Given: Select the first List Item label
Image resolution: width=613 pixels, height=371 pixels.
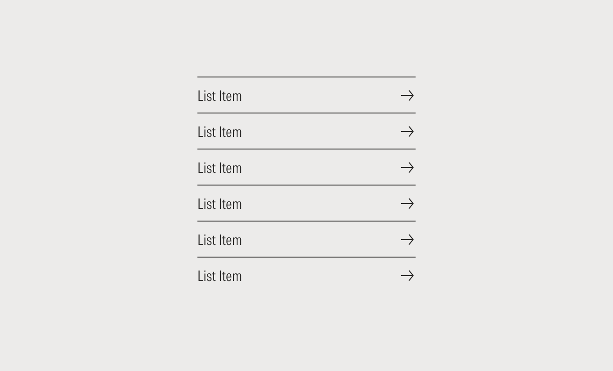Looking at the screenshot, I should (x=220, y=96).
